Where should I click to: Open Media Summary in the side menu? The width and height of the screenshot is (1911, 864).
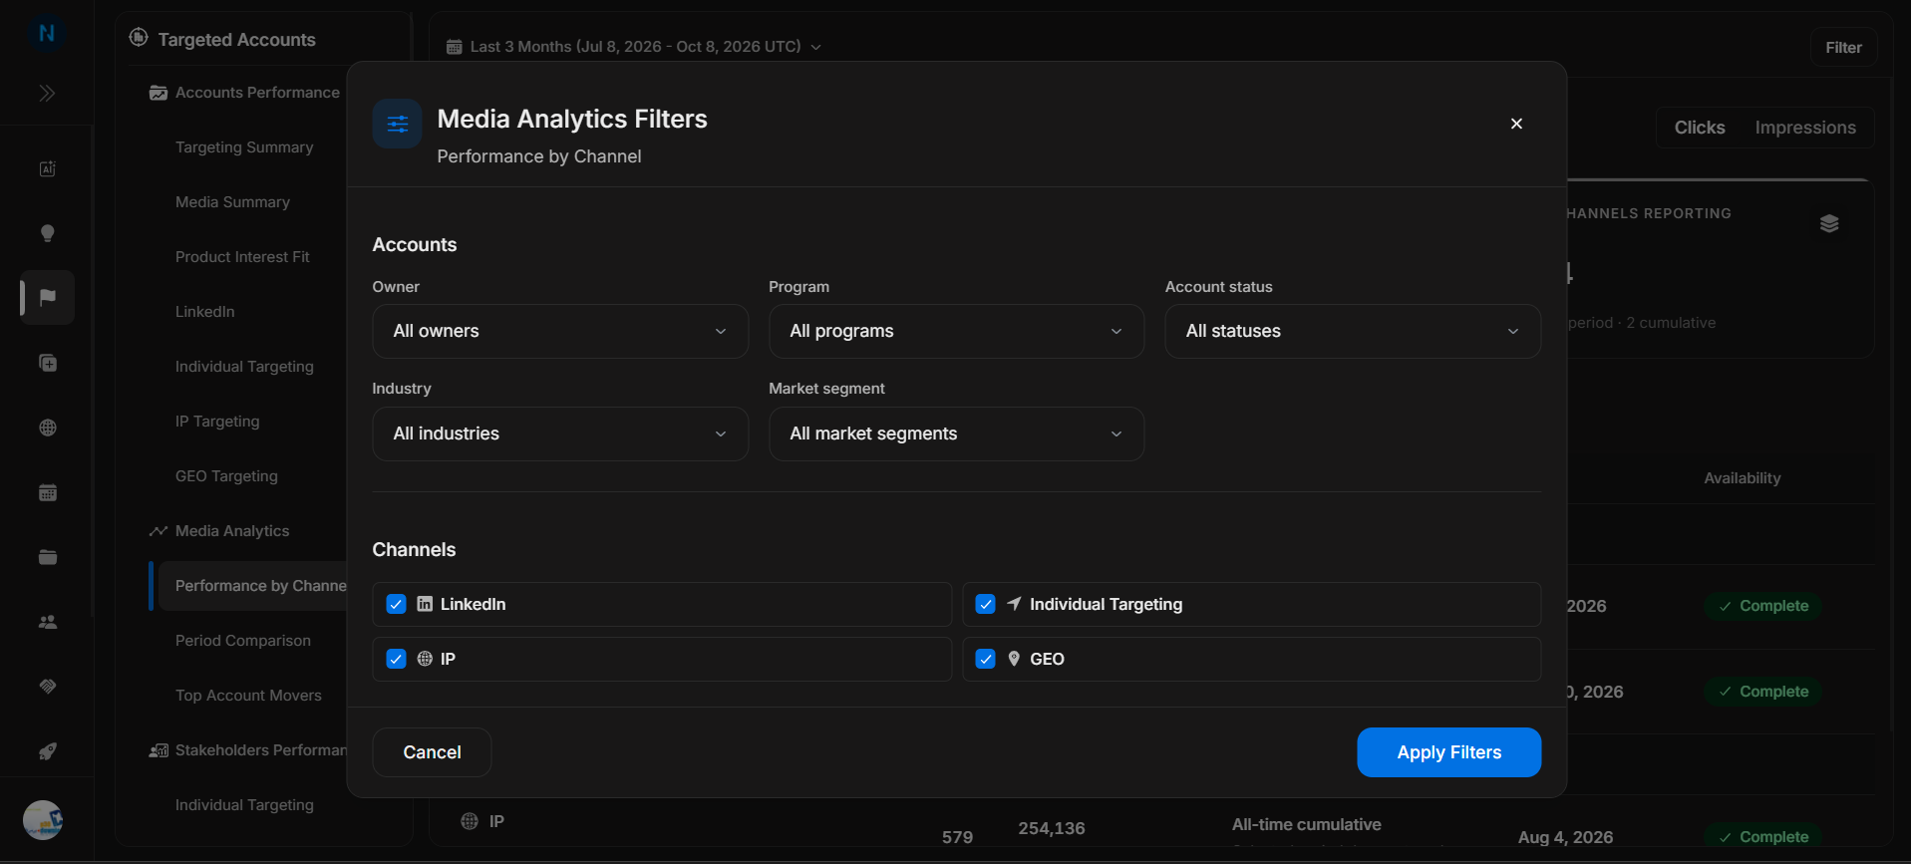click(232, 202)
